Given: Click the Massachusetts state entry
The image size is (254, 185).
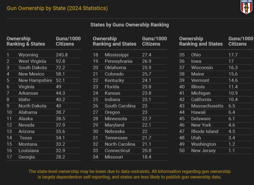Looking at the screenshot, I should coord(207,106).
